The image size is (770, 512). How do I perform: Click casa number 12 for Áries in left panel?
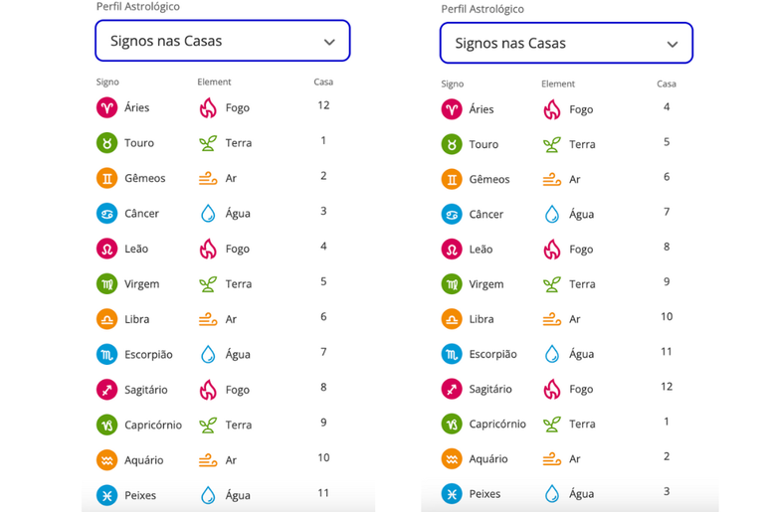pyautogui.click(x=323, y=105)
